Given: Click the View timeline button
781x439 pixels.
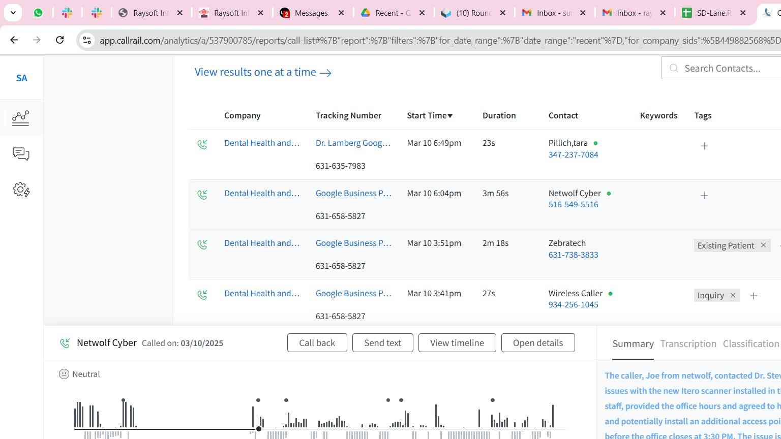Looking at the screenshot, I should point(457,343).
